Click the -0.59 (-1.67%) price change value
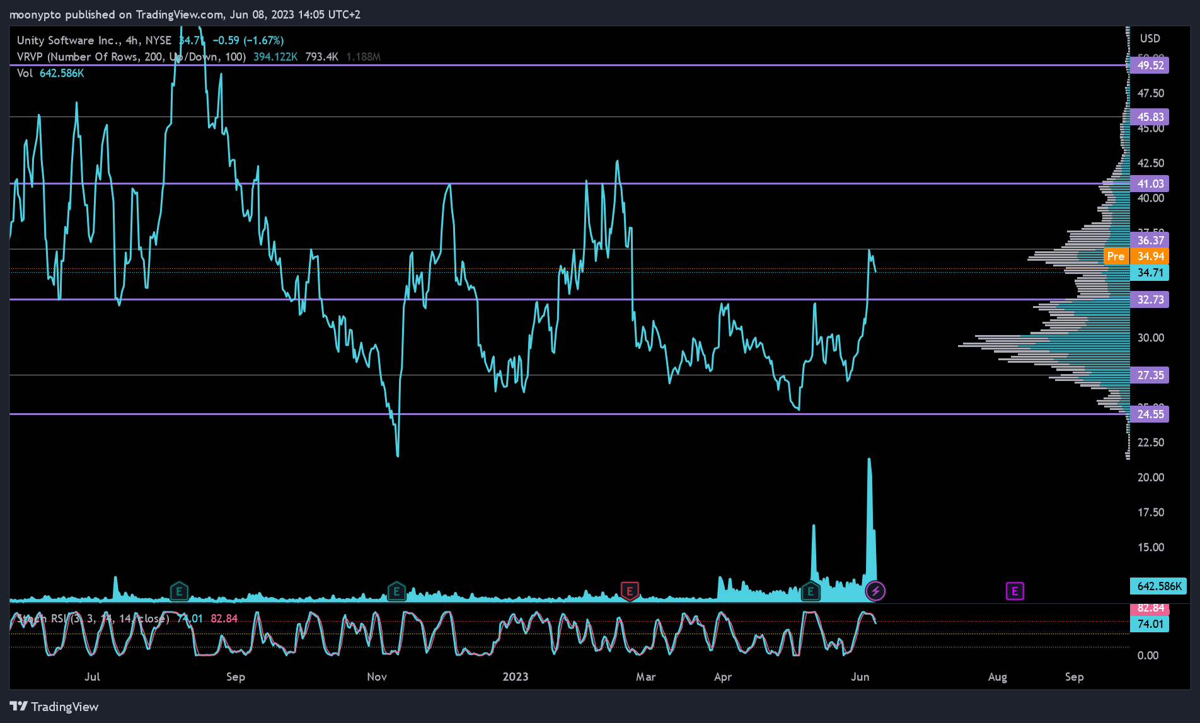1200x723 pixels. tap(248, 40)
